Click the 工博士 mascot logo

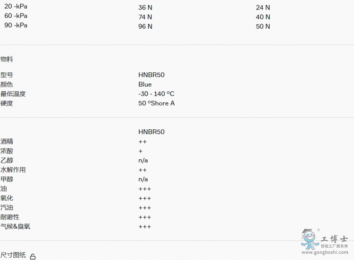[x=310, y=239]
